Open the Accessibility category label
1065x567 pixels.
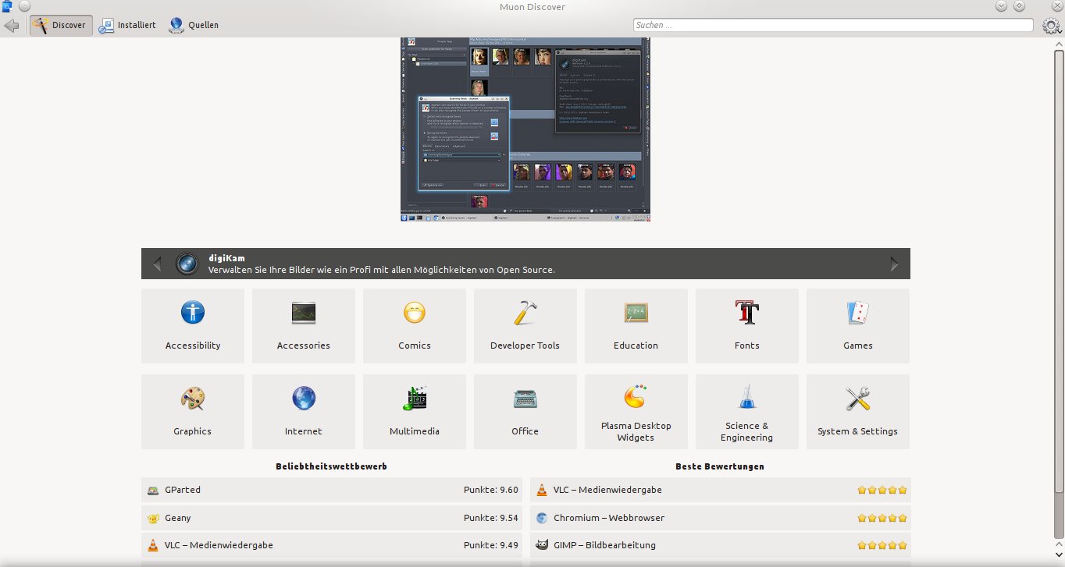tap(193, 346)
